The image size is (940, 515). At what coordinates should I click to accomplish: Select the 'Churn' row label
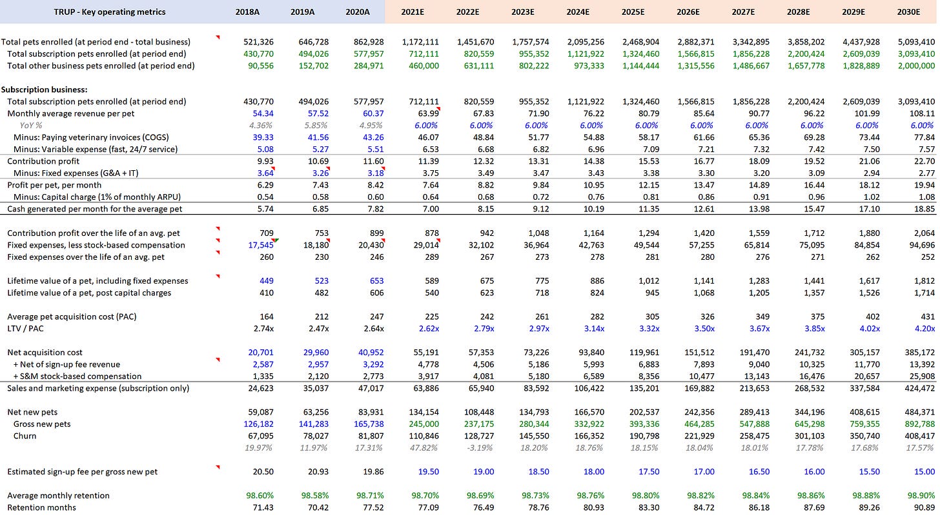point(25,436)
